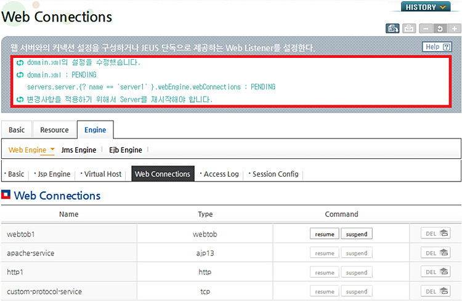
Task: Open the Virtual Host sub-menu
Action: 103,174
